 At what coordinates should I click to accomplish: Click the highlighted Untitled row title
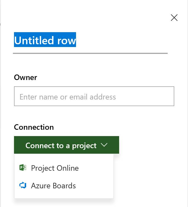(x=45, y=40)
